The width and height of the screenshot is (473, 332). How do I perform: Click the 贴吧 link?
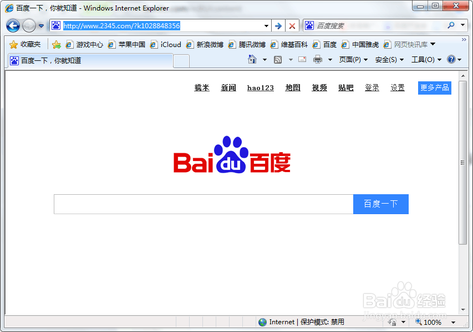(x=345, y=88)
